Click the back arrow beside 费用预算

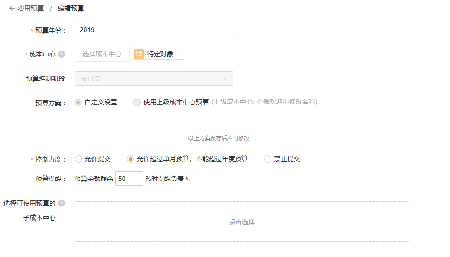(x=12, y=9)
